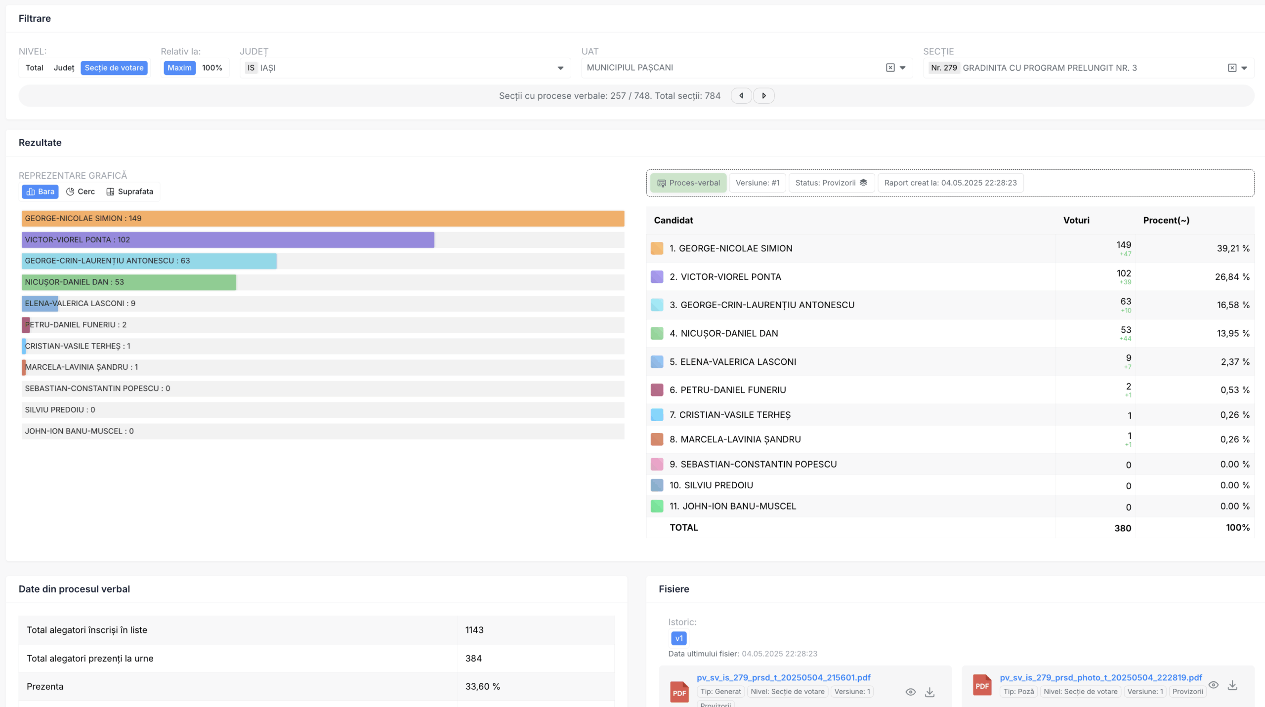Clear the Secție Nr. 279 selection

point(1232,68)
